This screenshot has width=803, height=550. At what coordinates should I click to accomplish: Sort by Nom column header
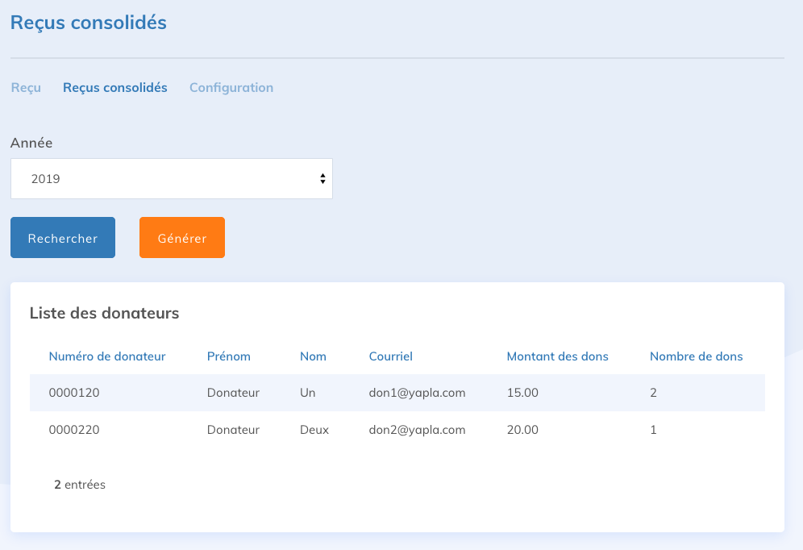pos(313,356)
